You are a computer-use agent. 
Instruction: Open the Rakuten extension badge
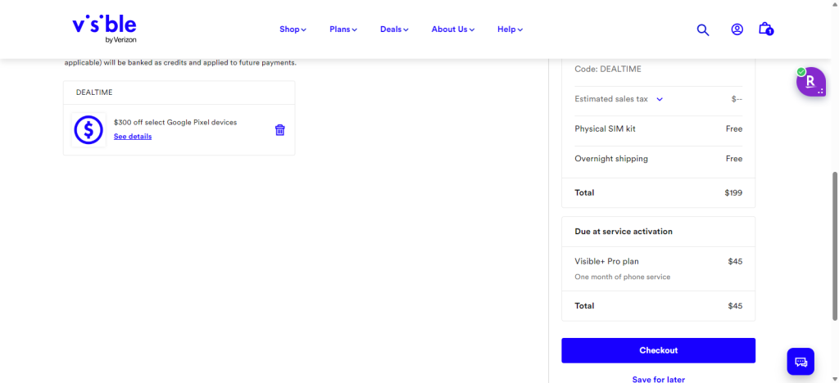coord(810,82)
